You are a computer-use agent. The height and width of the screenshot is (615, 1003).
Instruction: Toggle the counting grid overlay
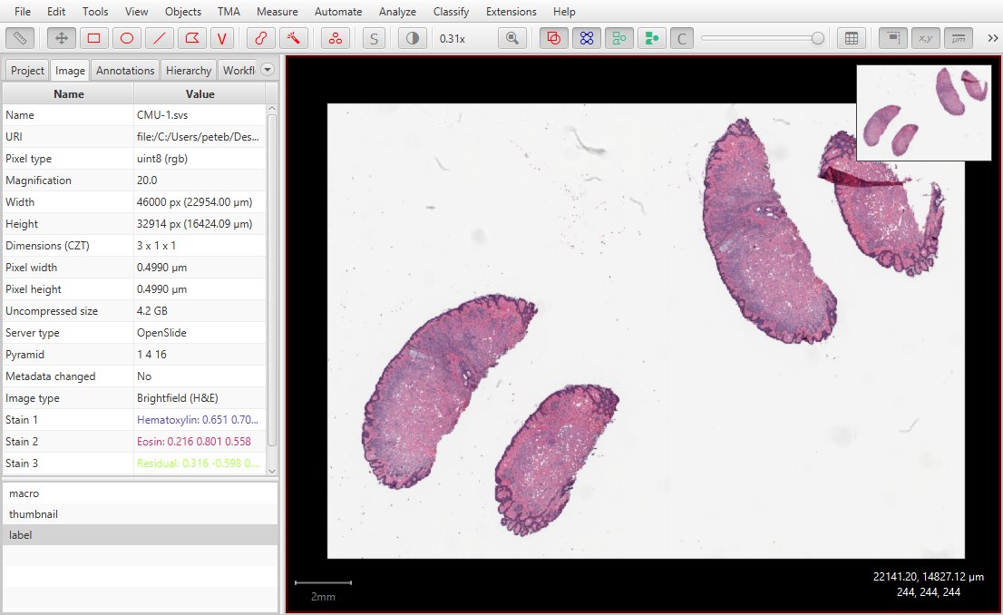(852, 38)
